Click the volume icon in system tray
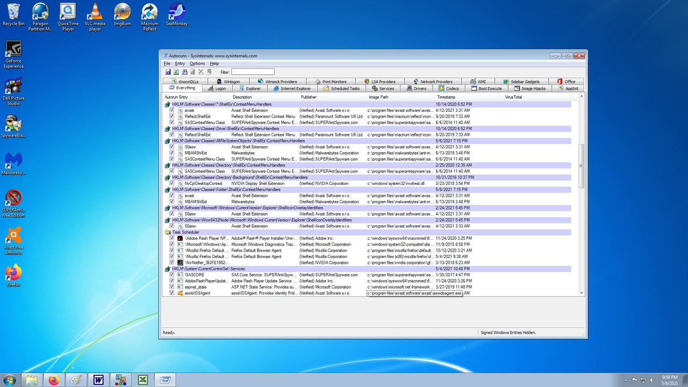The width and height of the screenshot is (688, 387). pos(651,380)
